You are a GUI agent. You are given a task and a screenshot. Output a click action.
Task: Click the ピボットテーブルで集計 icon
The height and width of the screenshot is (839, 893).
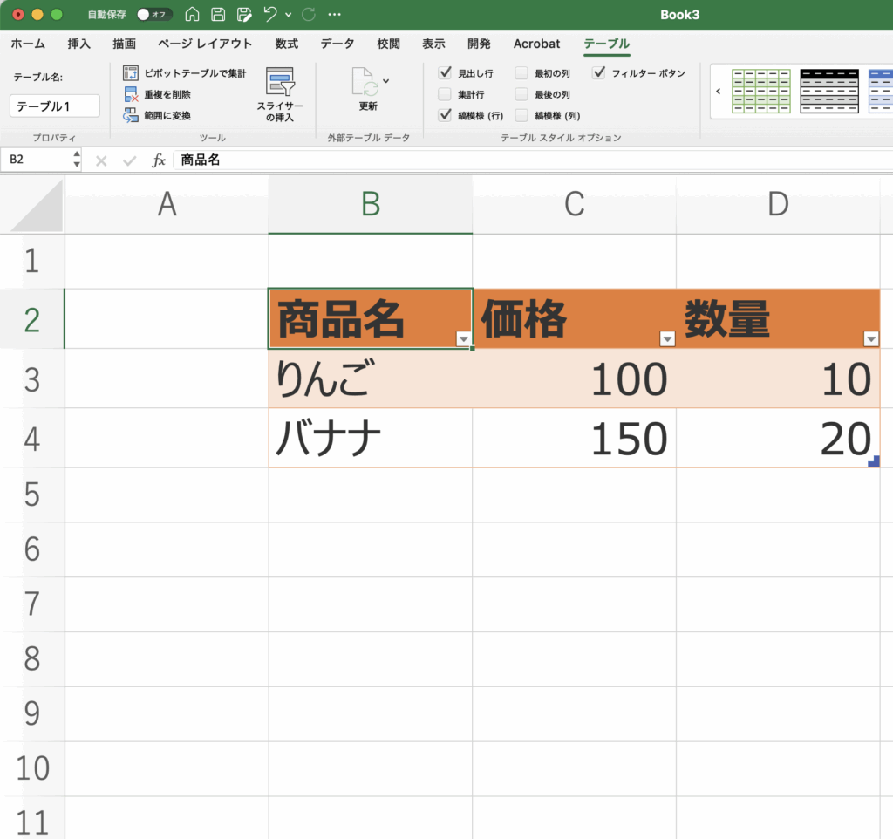131,73
